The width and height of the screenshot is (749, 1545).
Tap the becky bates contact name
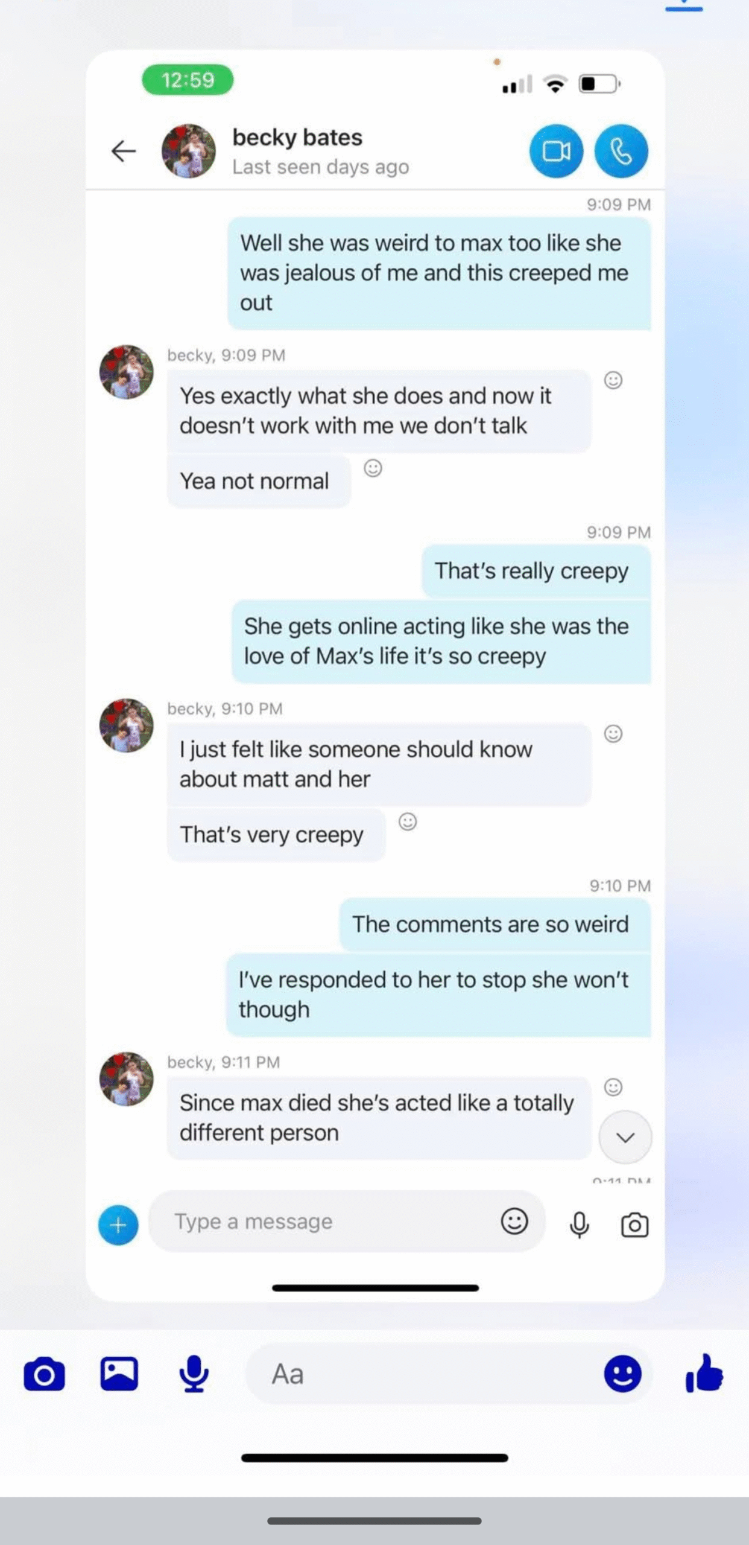297,138
